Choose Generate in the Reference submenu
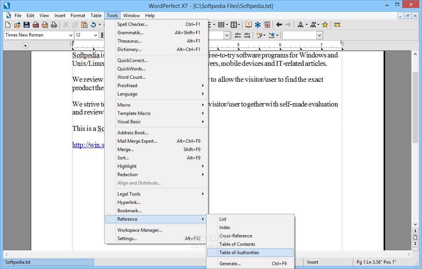Screen dimensions: 422x269 coord(250,264)
